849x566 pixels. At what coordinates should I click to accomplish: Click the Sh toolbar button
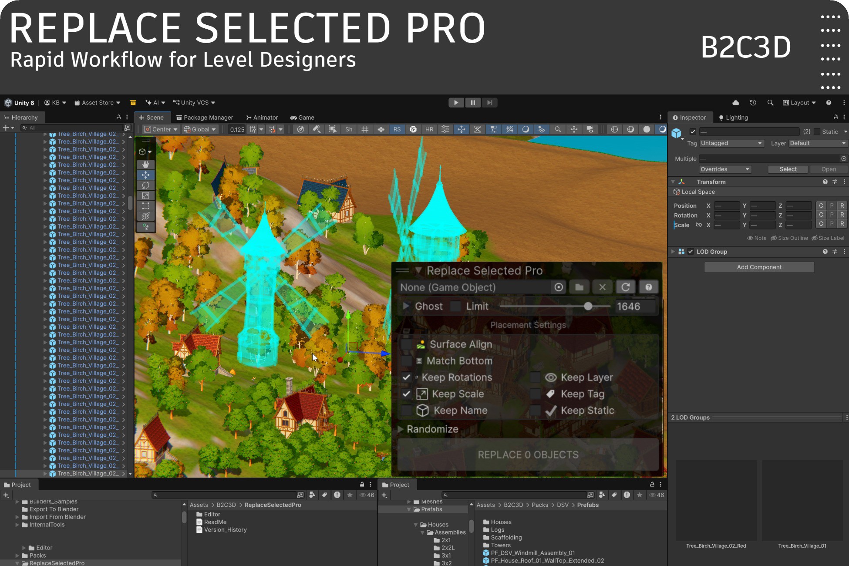tap(349, 129)
